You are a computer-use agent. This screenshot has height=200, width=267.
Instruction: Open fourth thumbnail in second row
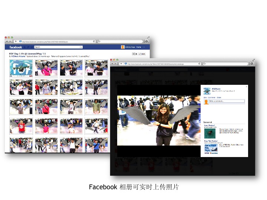(x=96, y=87)
